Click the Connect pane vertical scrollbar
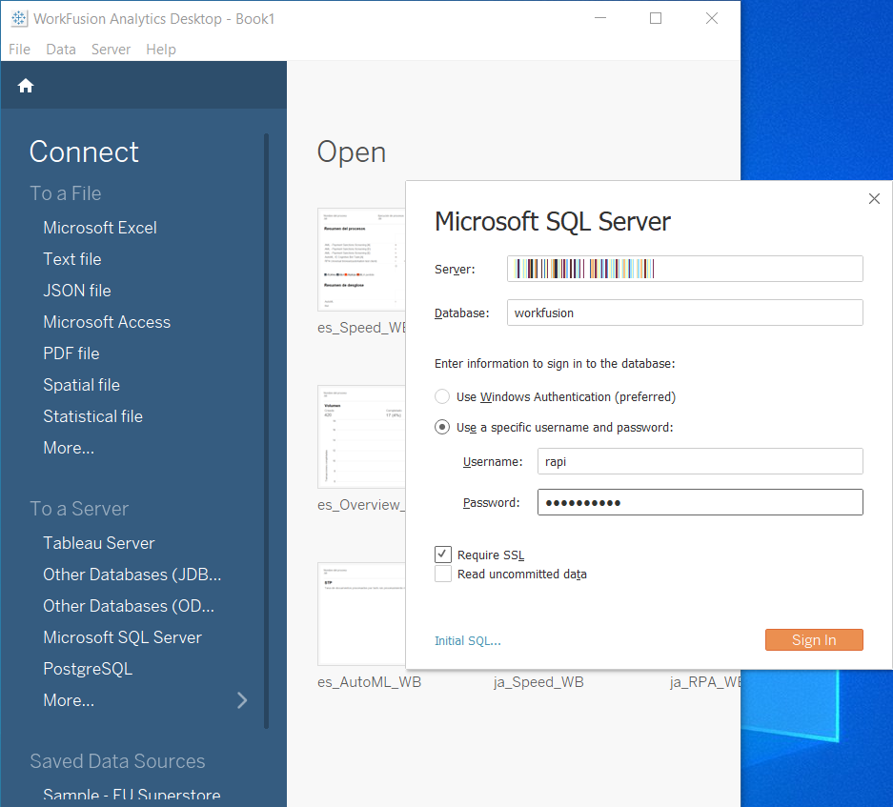893x807 pixels. coord(266,431)
